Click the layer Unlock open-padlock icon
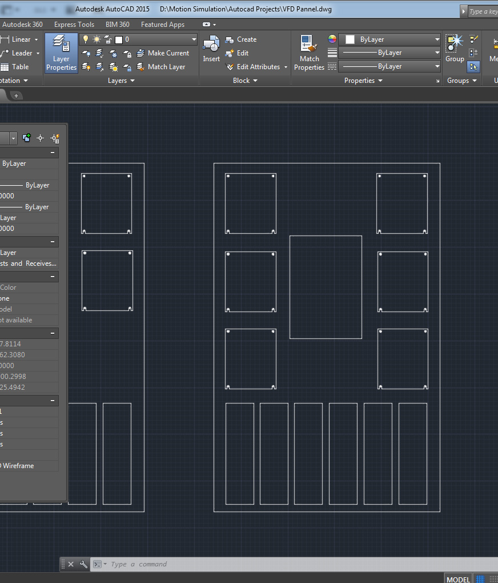 [127, 67]
